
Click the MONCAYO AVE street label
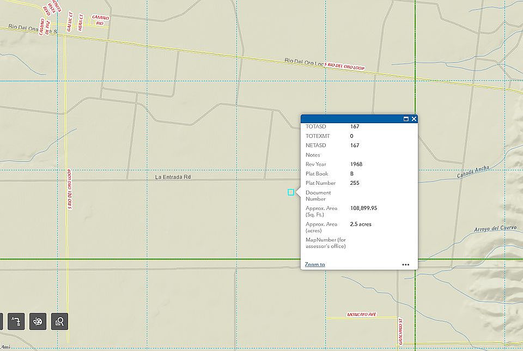click(x=362, y=314)
